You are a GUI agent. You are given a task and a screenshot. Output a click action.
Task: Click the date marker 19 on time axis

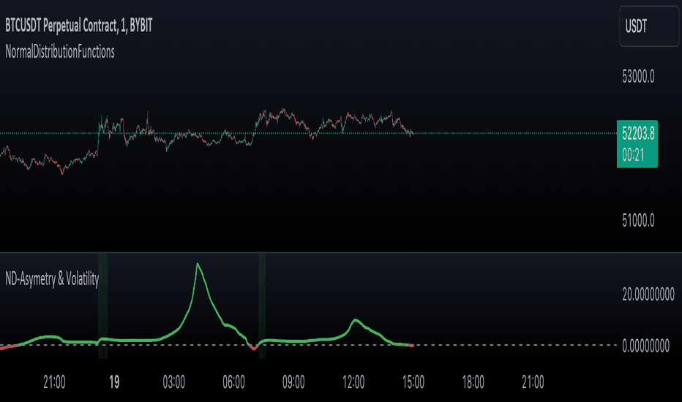pyautogui.click(x=114, y=382)
